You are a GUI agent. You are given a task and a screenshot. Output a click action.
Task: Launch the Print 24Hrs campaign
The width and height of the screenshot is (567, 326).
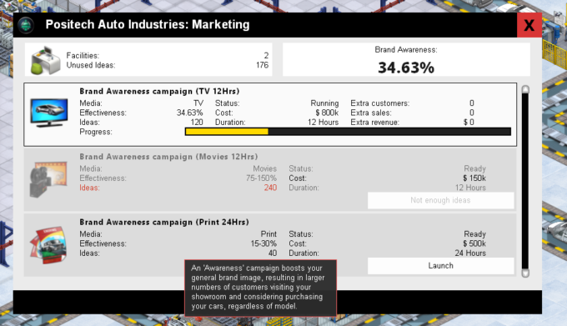pos(441,266)
